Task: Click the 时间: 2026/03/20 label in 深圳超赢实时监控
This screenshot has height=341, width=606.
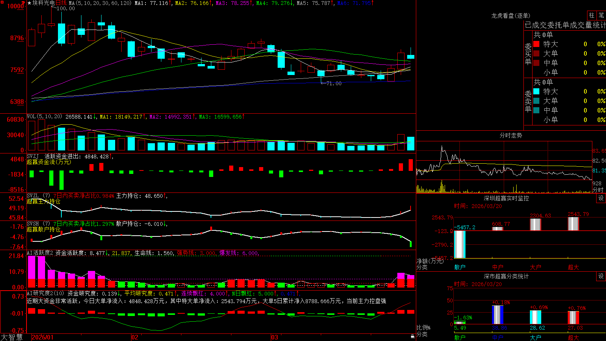Action: [x=478, y=206]
